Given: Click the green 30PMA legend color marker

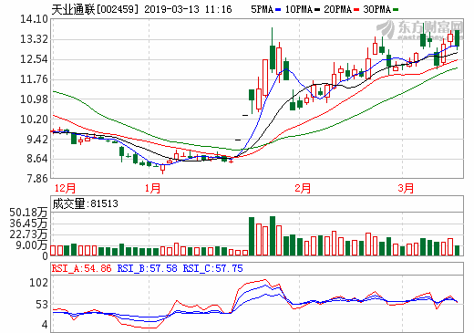Looking at the screenshot, I should [x=396, y=10].
